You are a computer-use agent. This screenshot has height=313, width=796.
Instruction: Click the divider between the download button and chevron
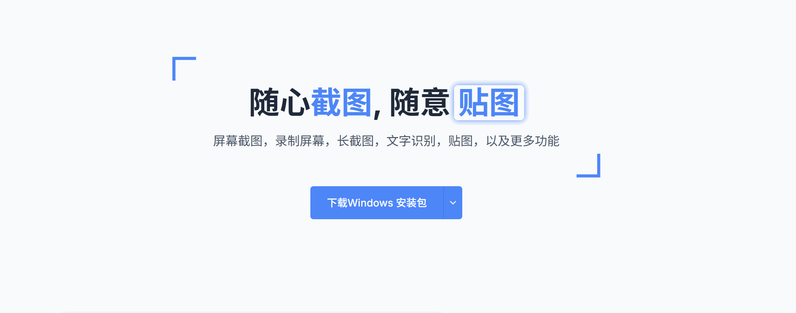coord(444,203)
